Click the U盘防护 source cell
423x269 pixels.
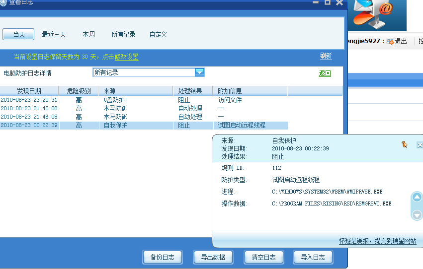pos(114,100)
